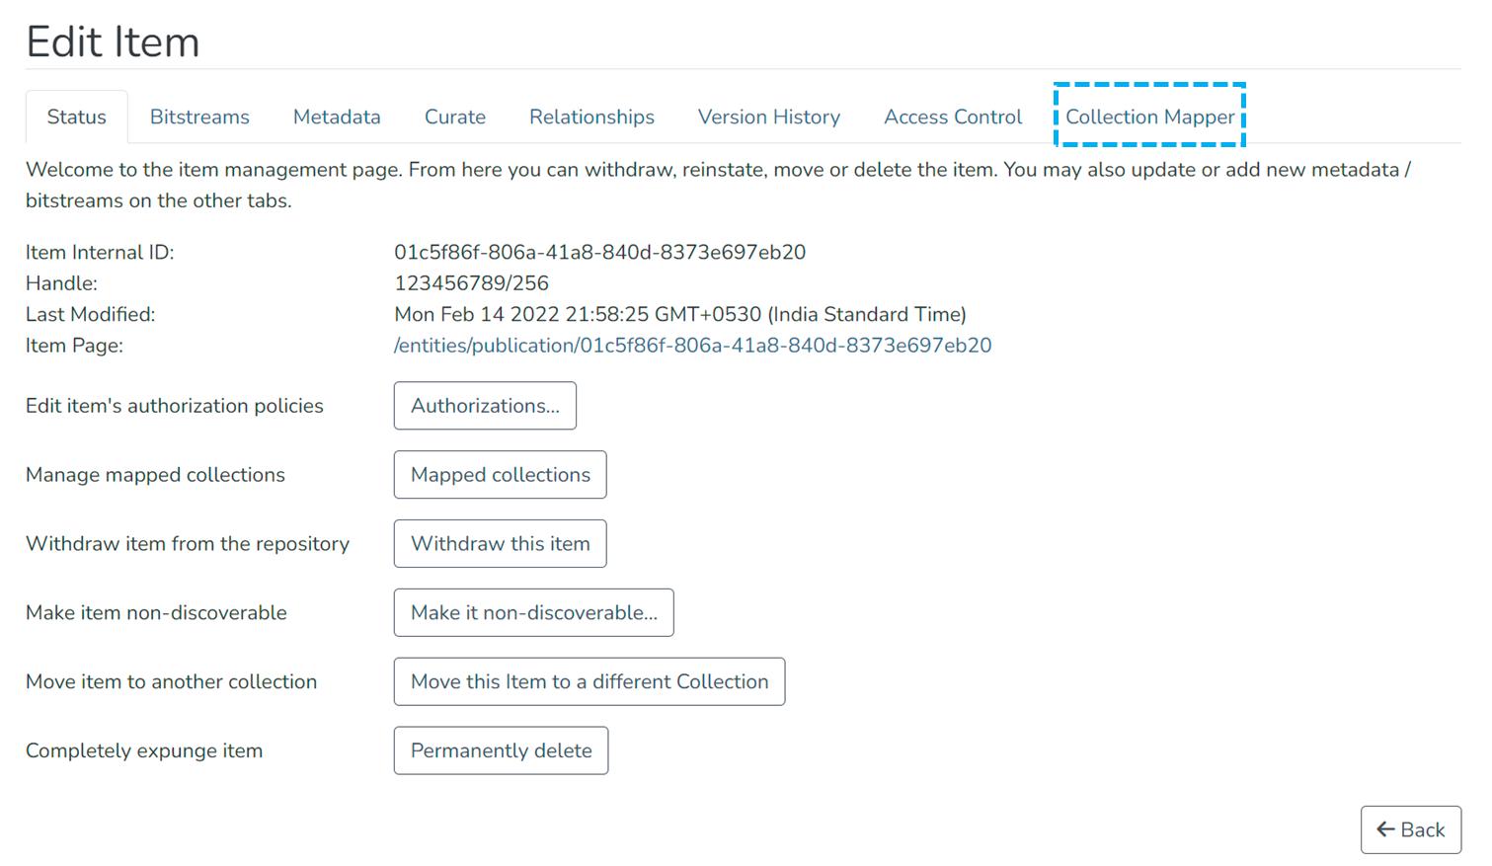
Task: Withdraw this item from the repository
Action: click(500, 543)
